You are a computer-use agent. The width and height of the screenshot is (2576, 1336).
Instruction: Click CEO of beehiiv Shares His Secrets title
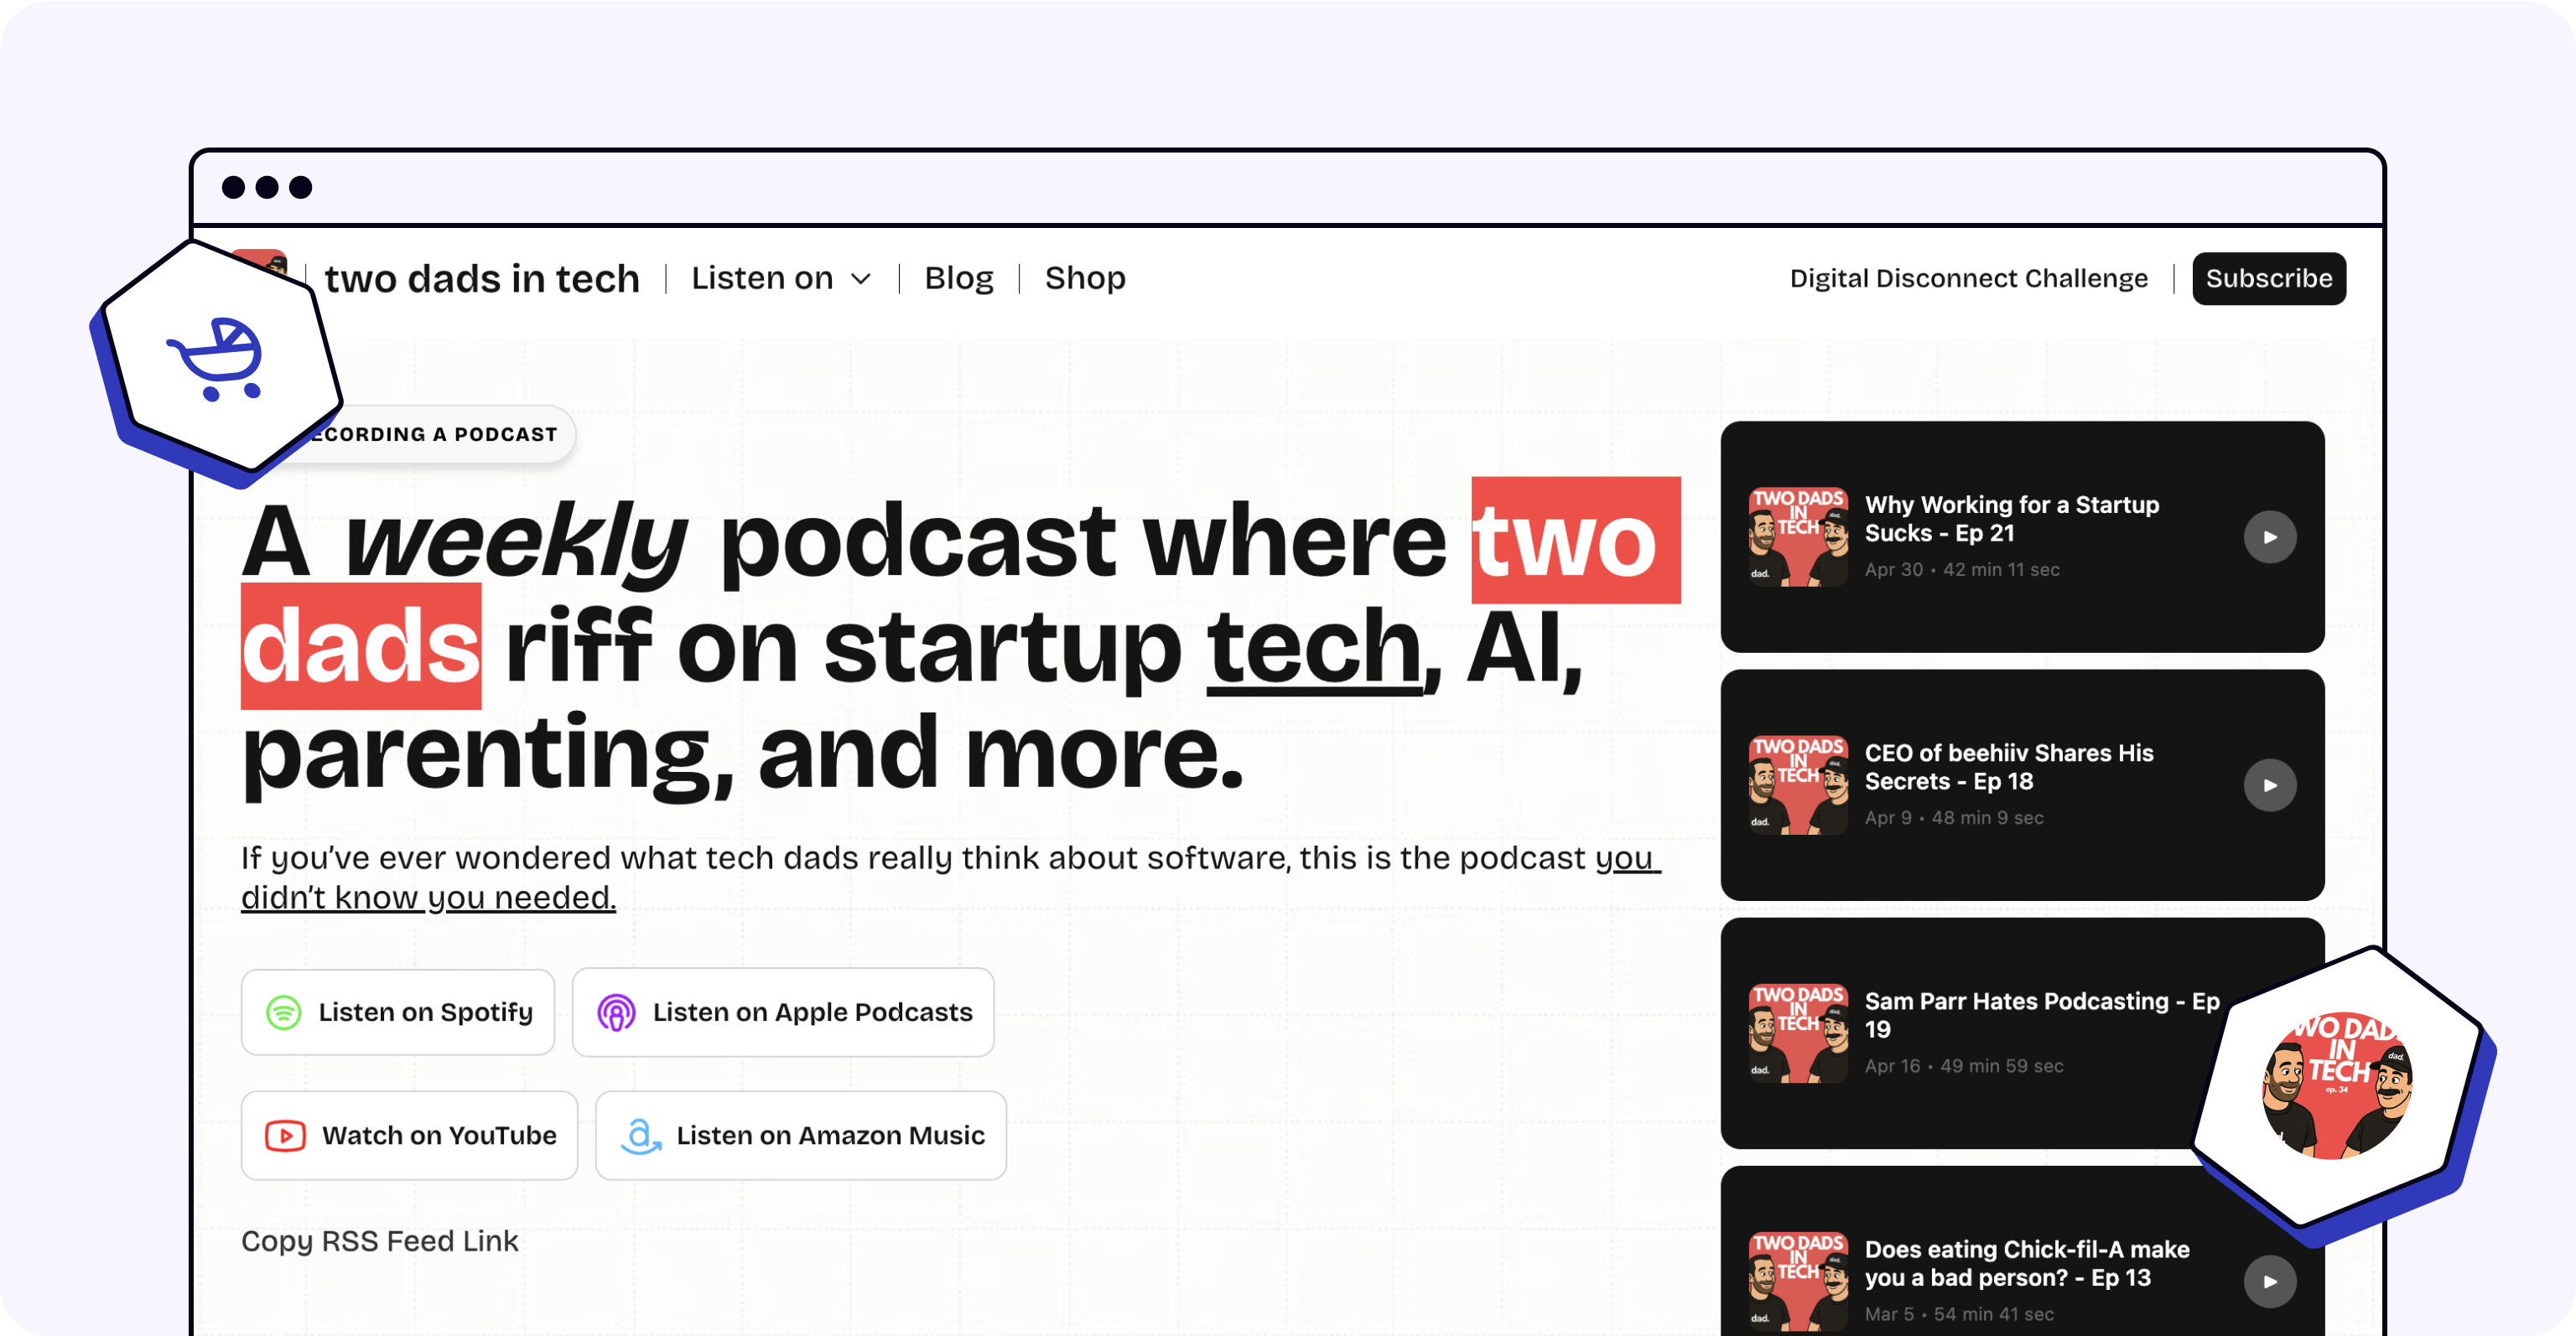tap(2008, 766)
